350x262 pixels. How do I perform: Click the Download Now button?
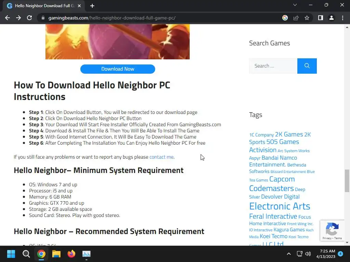click(x=118, y=69)
